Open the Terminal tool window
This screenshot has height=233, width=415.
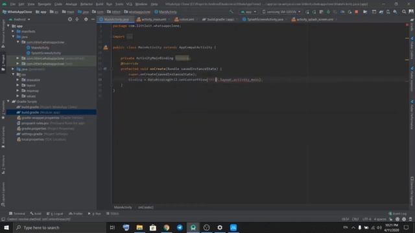coord(17,214)
